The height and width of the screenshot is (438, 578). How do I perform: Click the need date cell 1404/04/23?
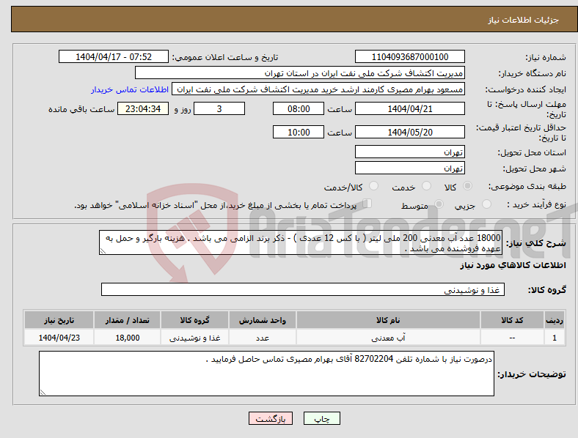pos(59,338)
